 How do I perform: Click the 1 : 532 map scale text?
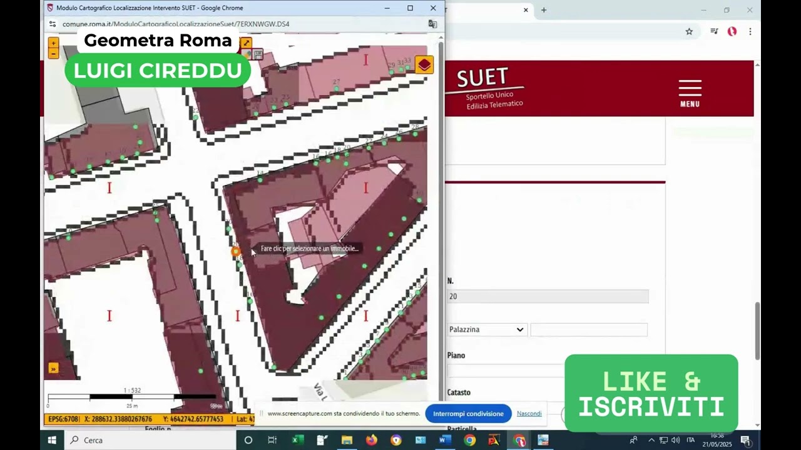(x=132, y=390)
